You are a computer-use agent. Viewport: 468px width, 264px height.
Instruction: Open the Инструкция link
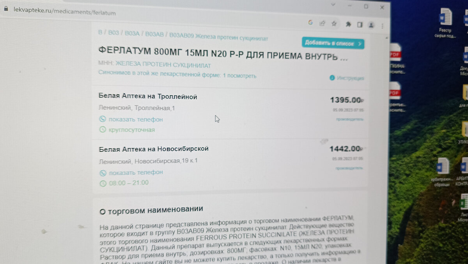(x=347, y=78)
